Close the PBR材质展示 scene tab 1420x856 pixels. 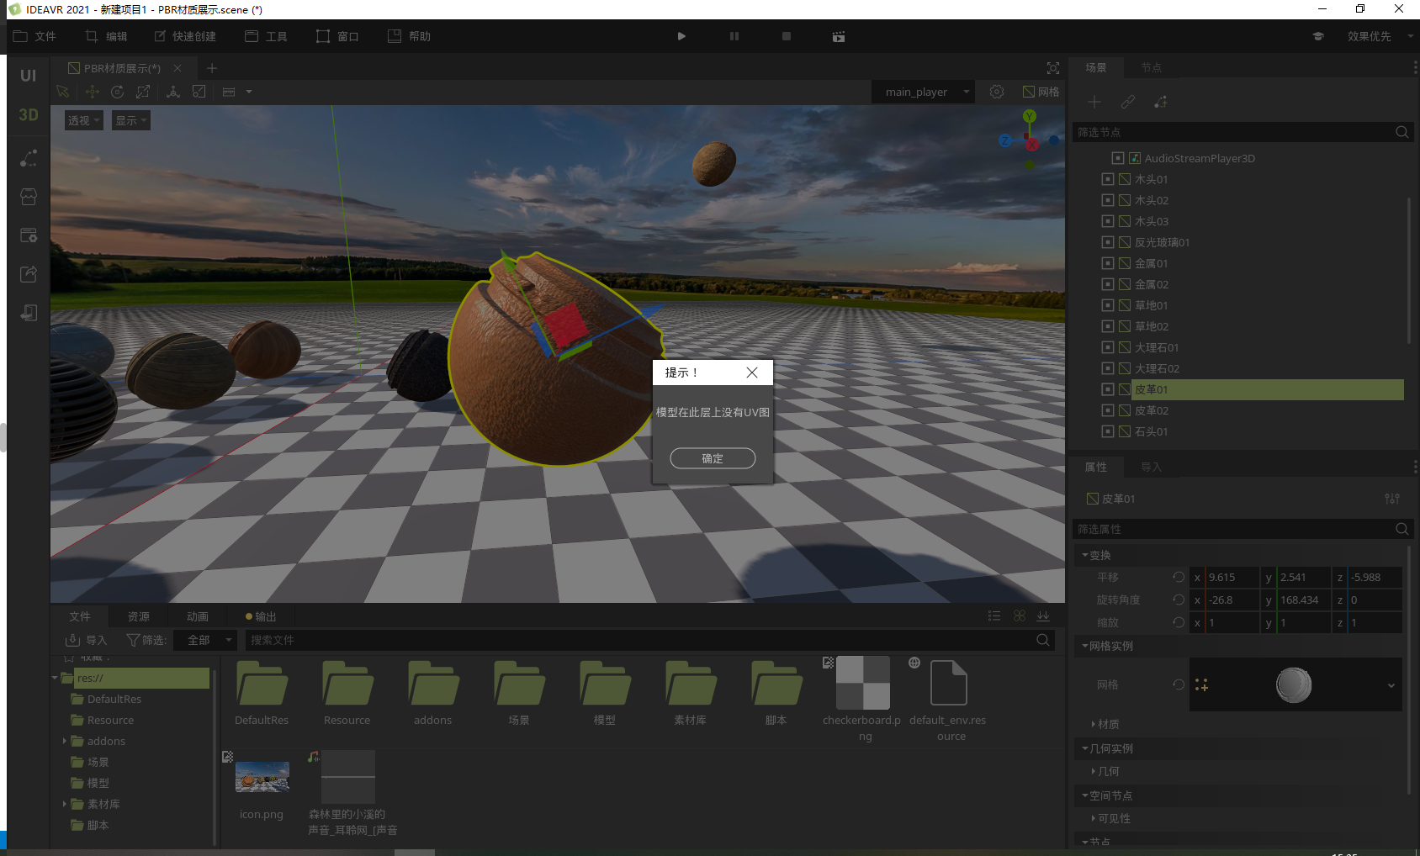pyautogui.click(x=177, y=68)
